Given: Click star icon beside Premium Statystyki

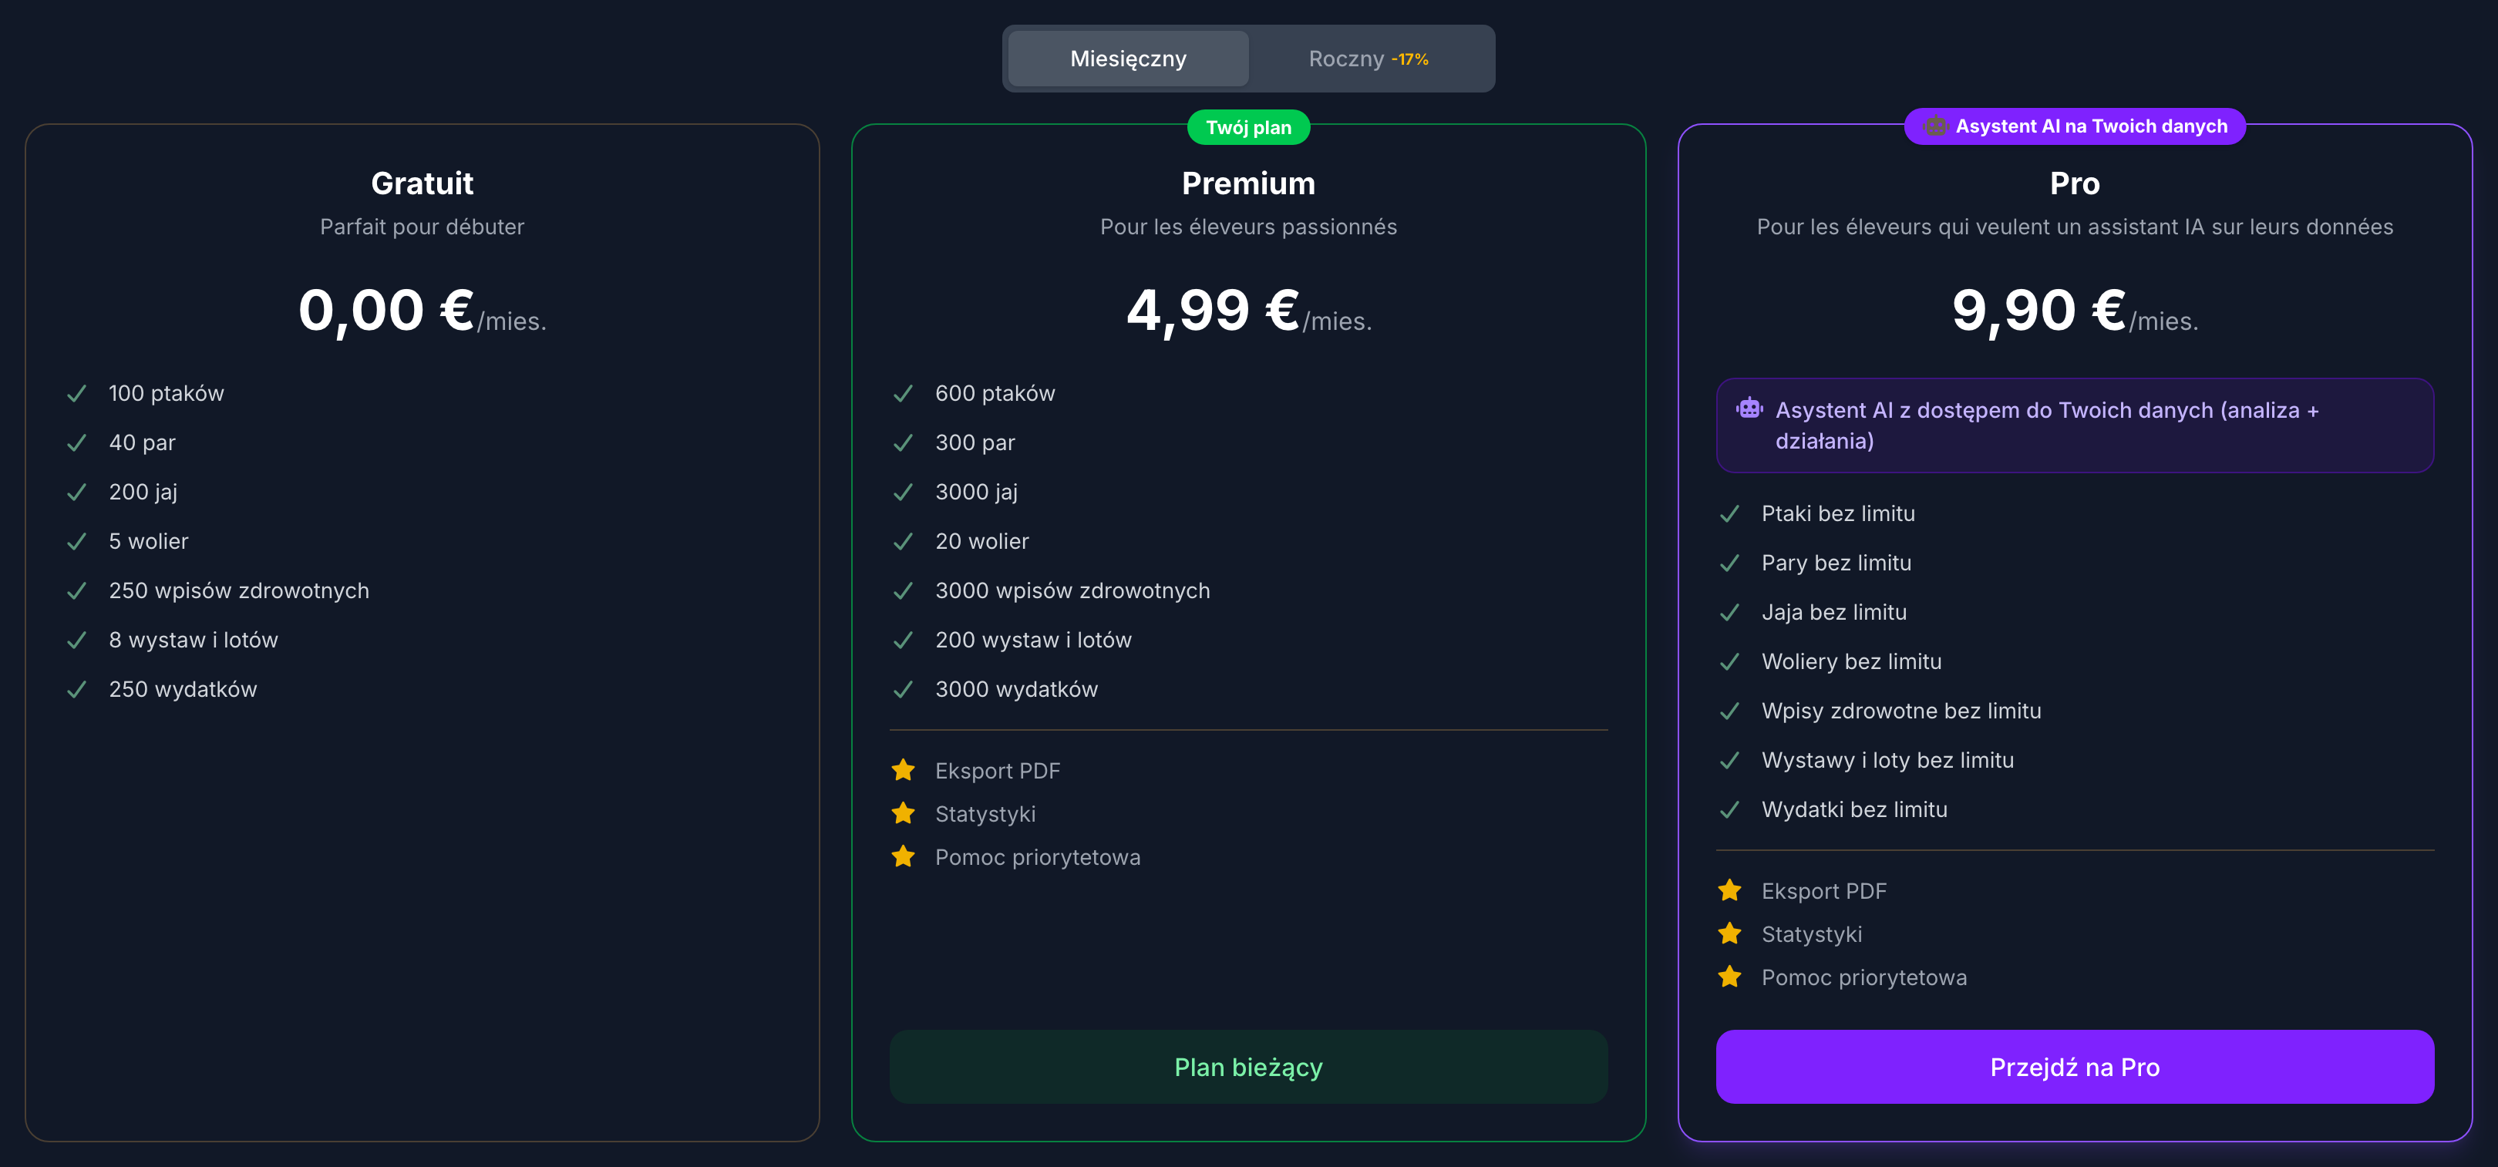Looking at the screenshot, I should click(x=903, y=813).
